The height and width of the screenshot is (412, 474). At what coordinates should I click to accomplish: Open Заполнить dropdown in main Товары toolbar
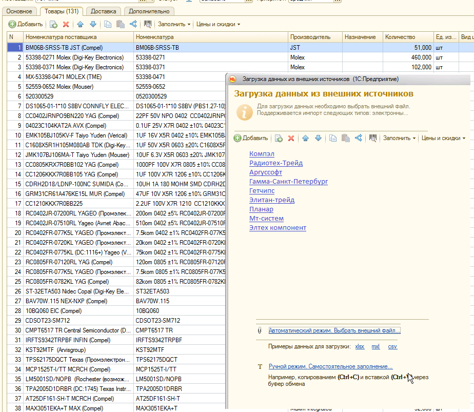(174, 24)
